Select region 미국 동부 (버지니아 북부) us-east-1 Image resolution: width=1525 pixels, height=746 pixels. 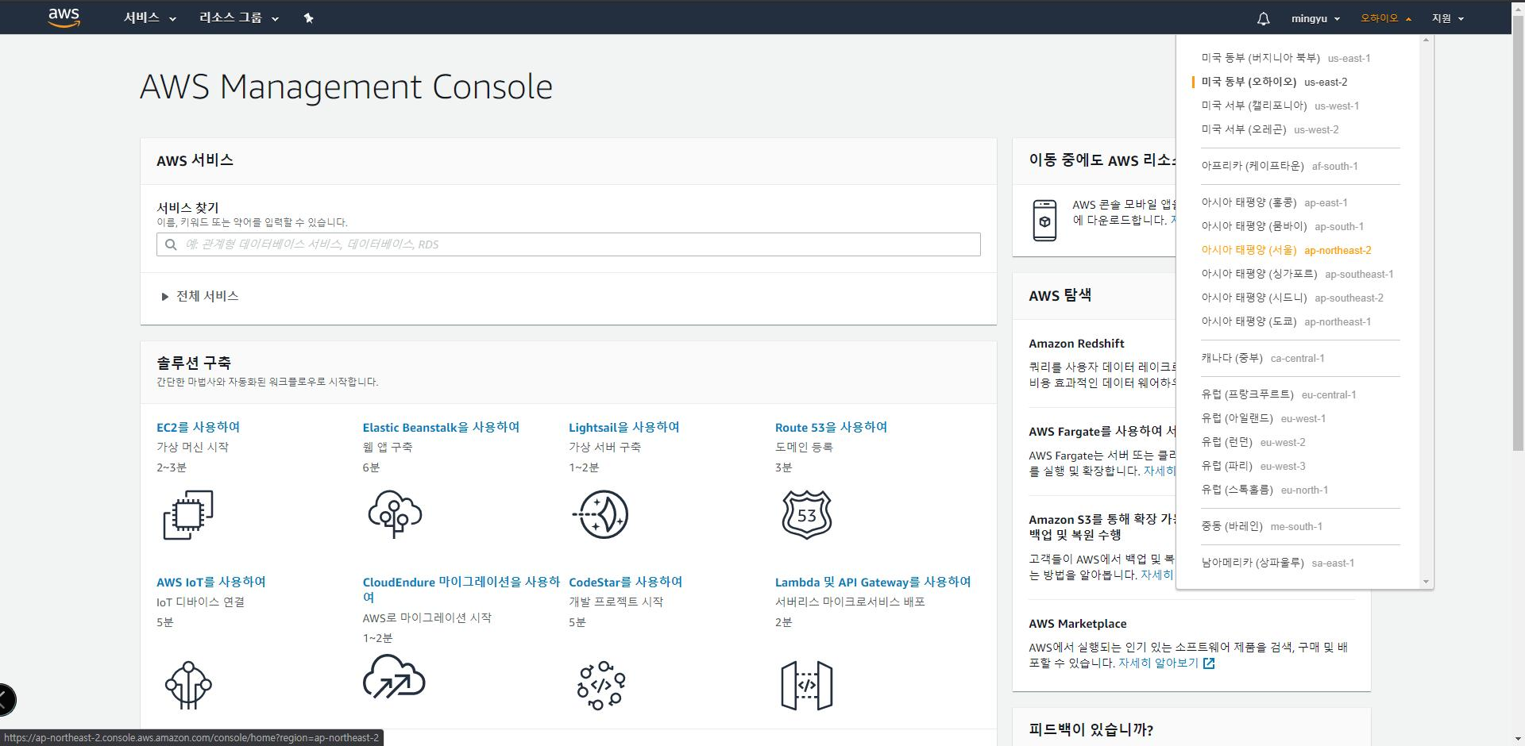click(x=1286, y=58)
